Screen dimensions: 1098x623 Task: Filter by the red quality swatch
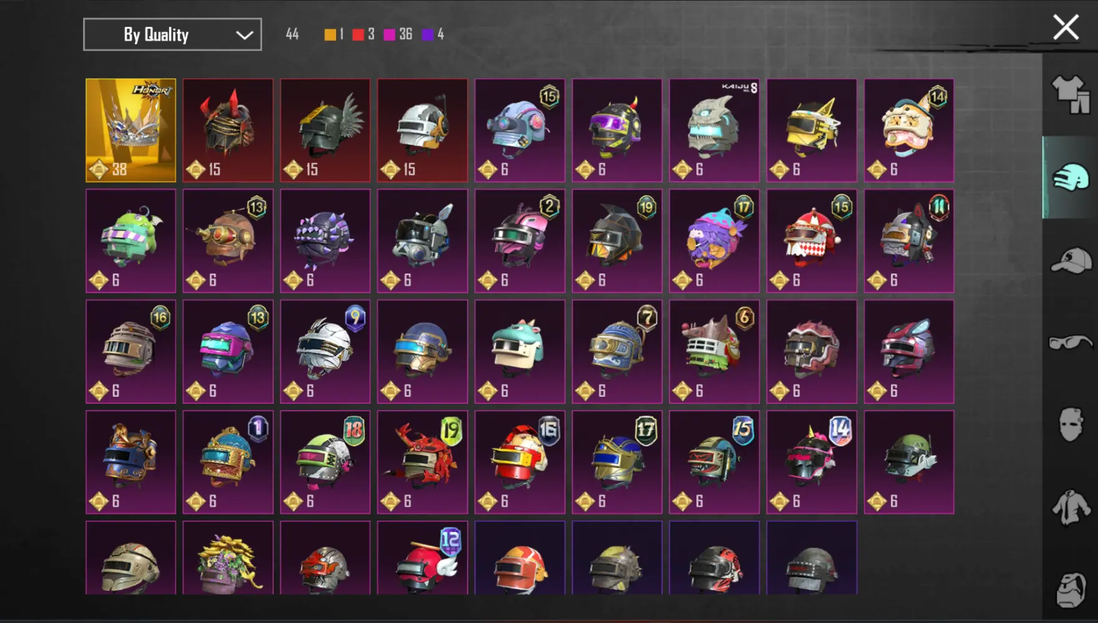[358, 34]
